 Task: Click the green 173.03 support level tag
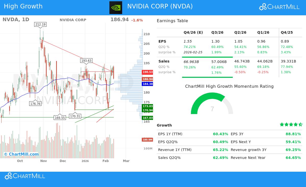[148, 106]
